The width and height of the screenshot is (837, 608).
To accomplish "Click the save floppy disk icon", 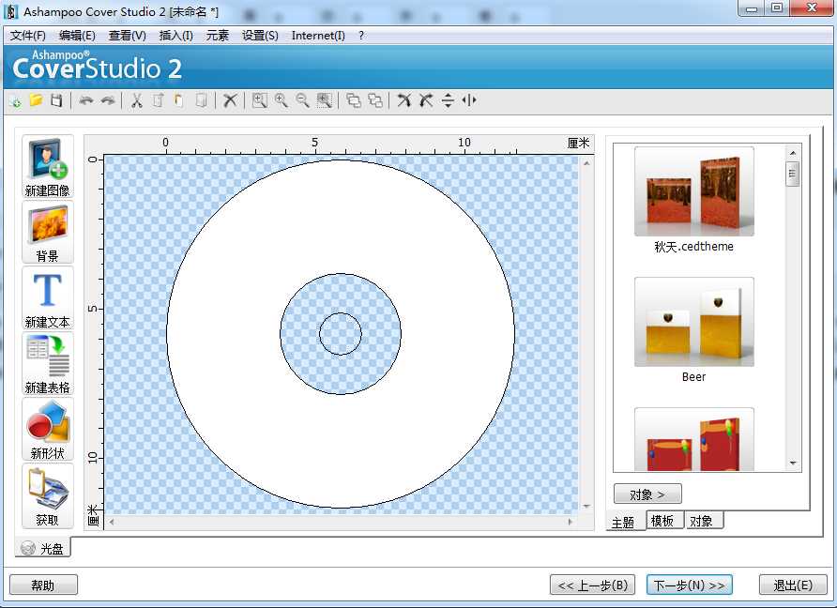I will pyautogui.click(x=56, y=100).
